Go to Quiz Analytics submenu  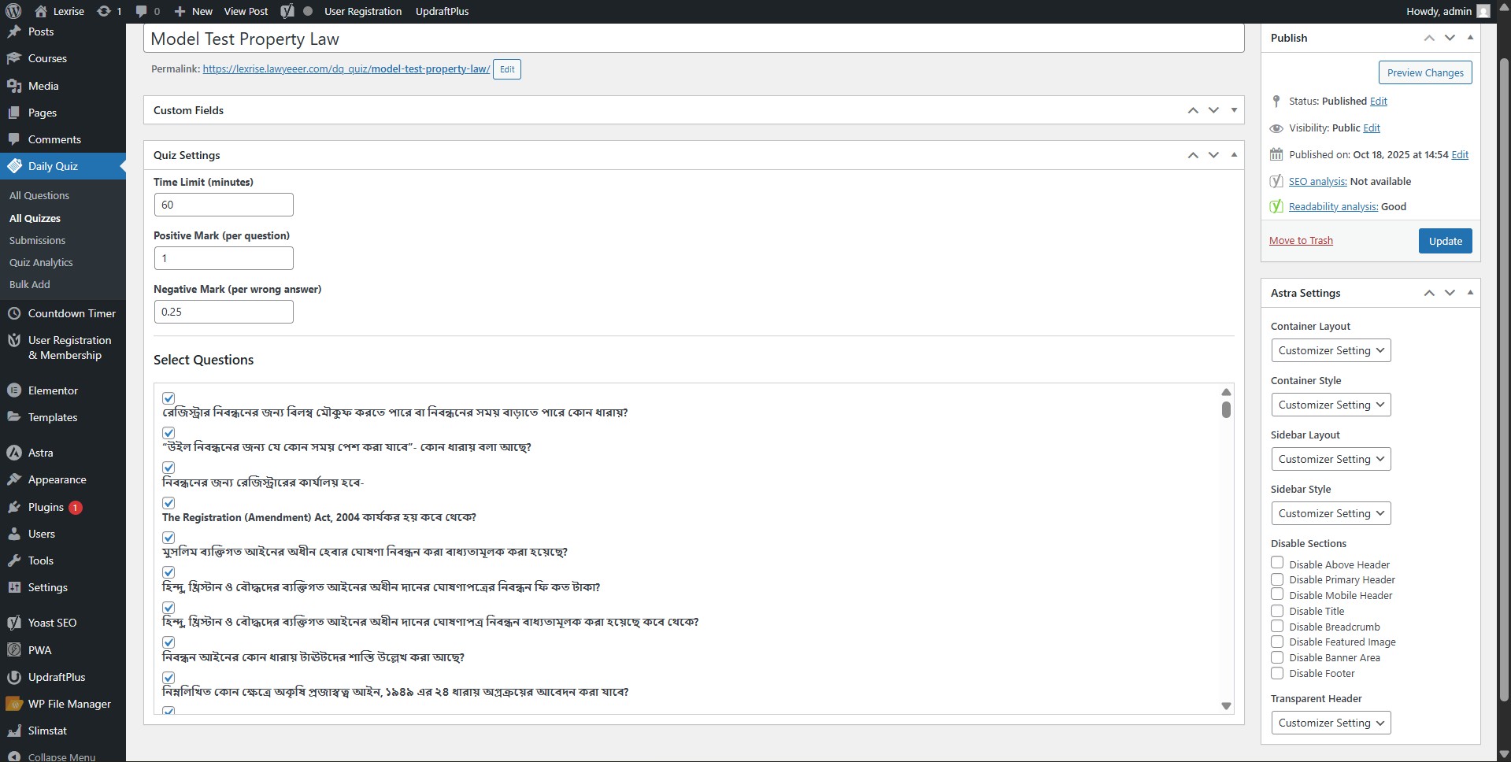point(41,262)
